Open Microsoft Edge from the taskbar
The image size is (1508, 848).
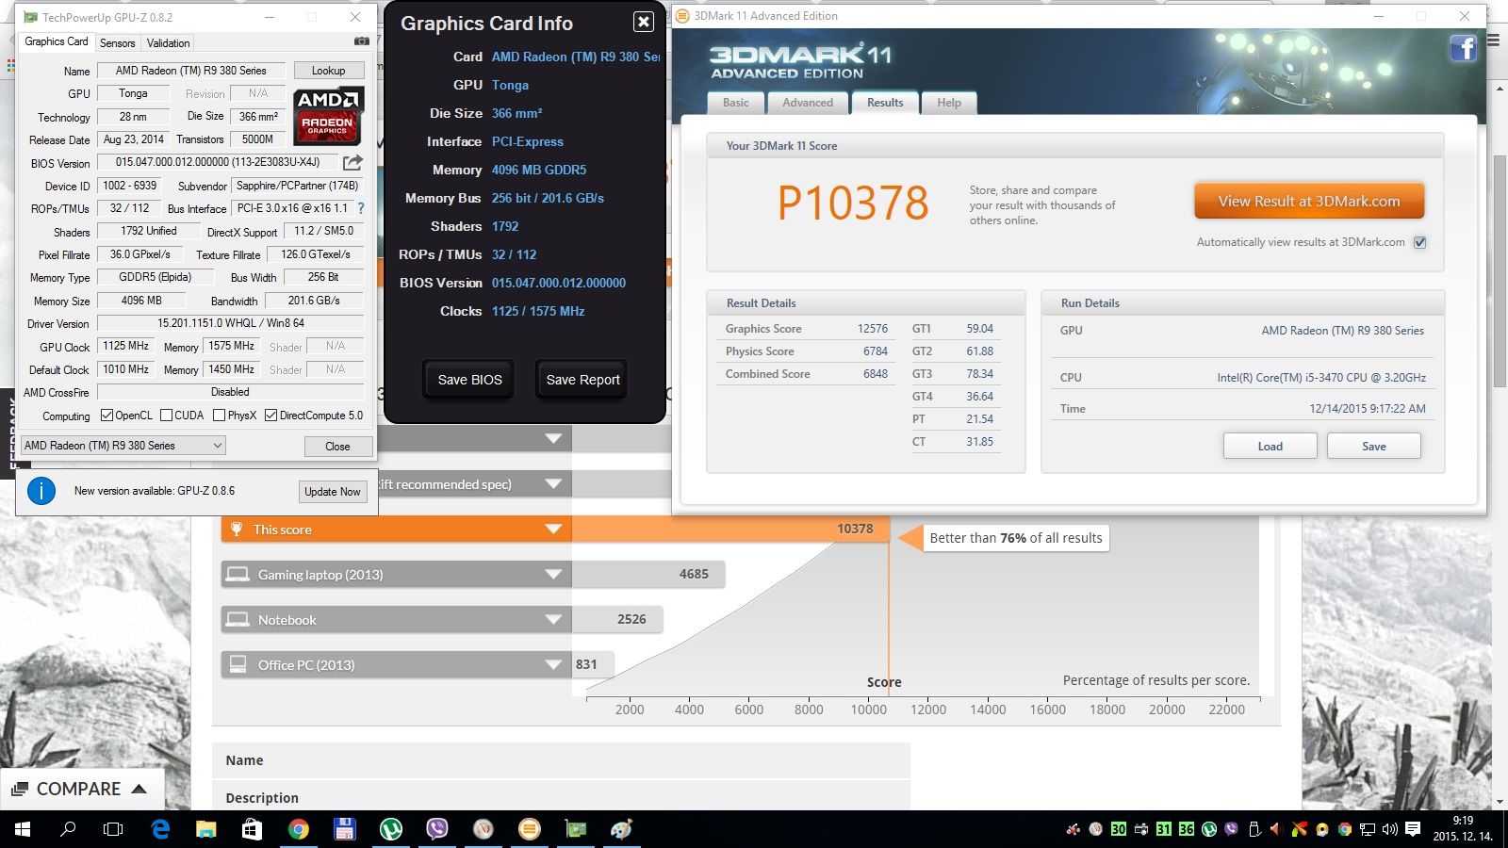tap(160, 829)
